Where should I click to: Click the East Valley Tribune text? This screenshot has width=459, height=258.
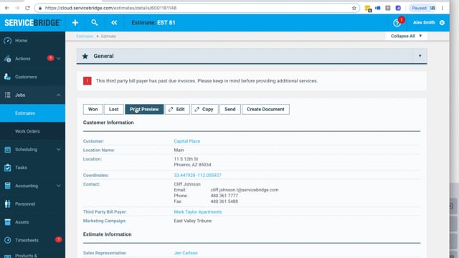click(x=193, y=221)
